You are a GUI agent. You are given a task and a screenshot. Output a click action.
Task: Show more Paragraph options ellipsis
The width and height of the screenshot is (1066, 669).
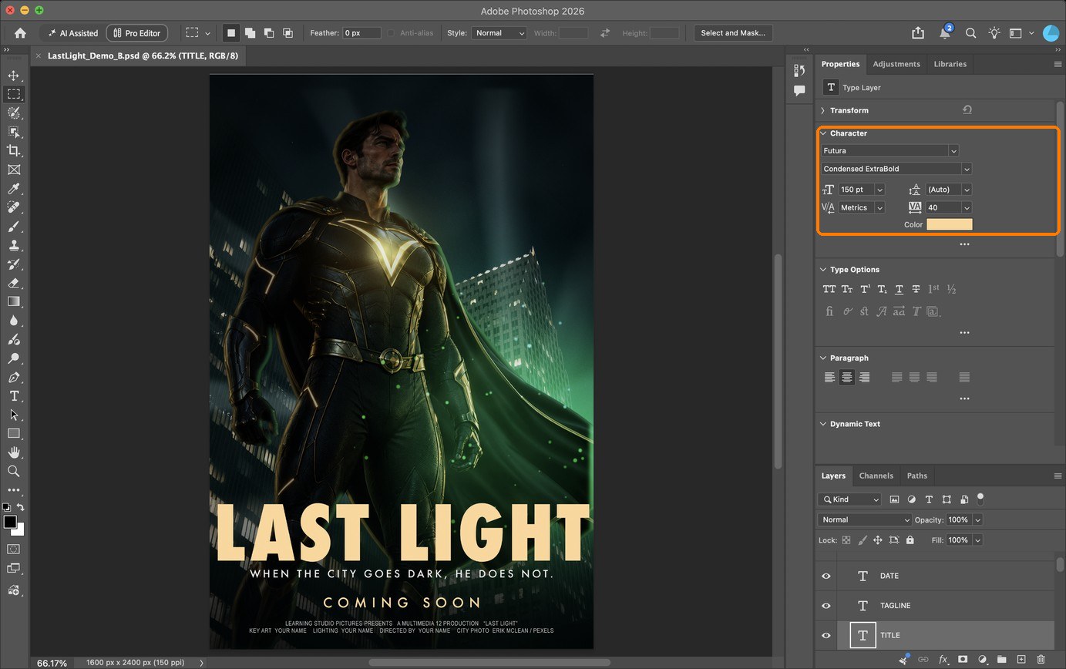(964, 398)
